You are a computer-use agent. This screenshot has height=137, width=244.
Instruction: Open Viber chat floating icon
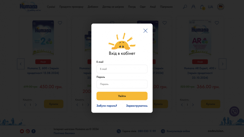coord(234,111)
